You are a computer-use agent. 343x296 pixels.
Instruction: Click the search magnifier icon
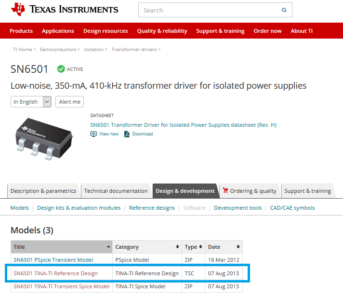click(284, 10)
